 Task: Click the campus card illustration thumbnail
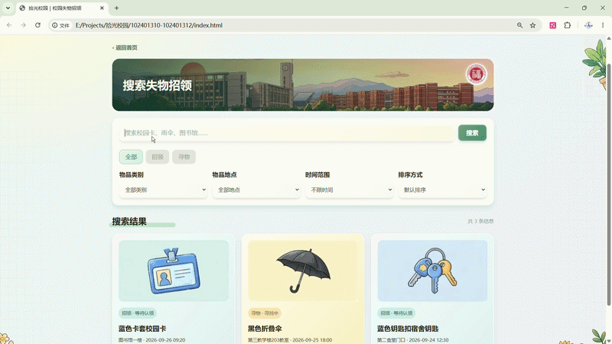[x=174, y=271]
